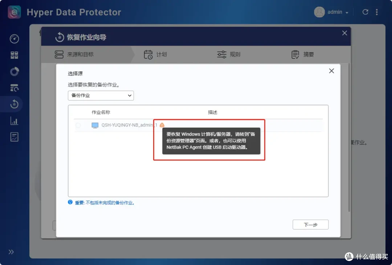Open the Dashboard gauge icon in sidebar
The image size is (392, 265).
tap(14, 39)
